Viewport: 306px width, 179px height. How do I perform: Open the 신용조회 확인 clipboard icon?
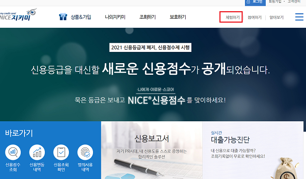61,152
